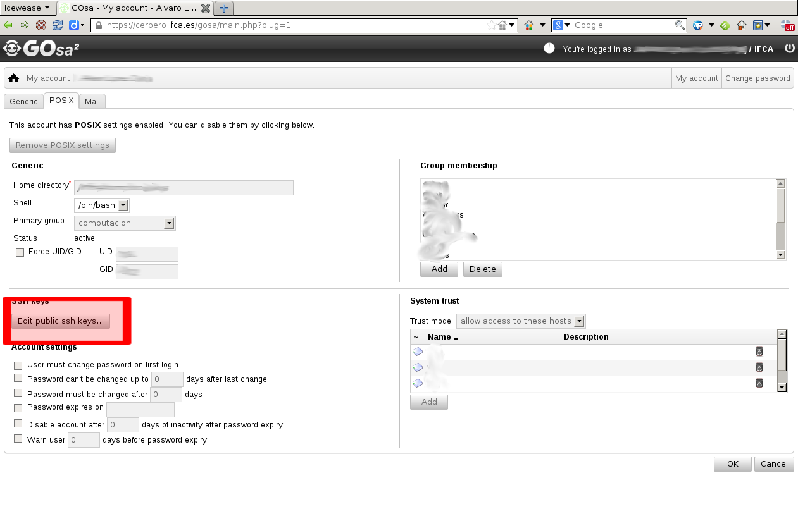
Task: Delete the first trusted host via trash icon
Action: (759, 352)
